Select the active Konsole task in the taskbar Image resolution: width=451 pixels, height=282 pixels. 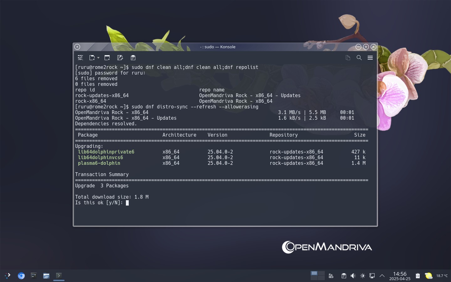coord(59,276)
